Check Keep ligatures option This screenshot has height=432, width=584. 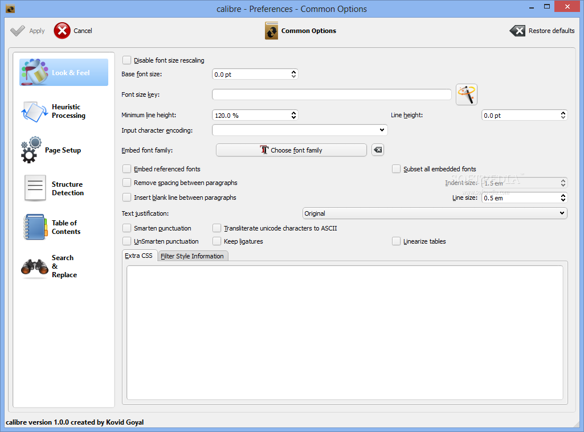217,241
